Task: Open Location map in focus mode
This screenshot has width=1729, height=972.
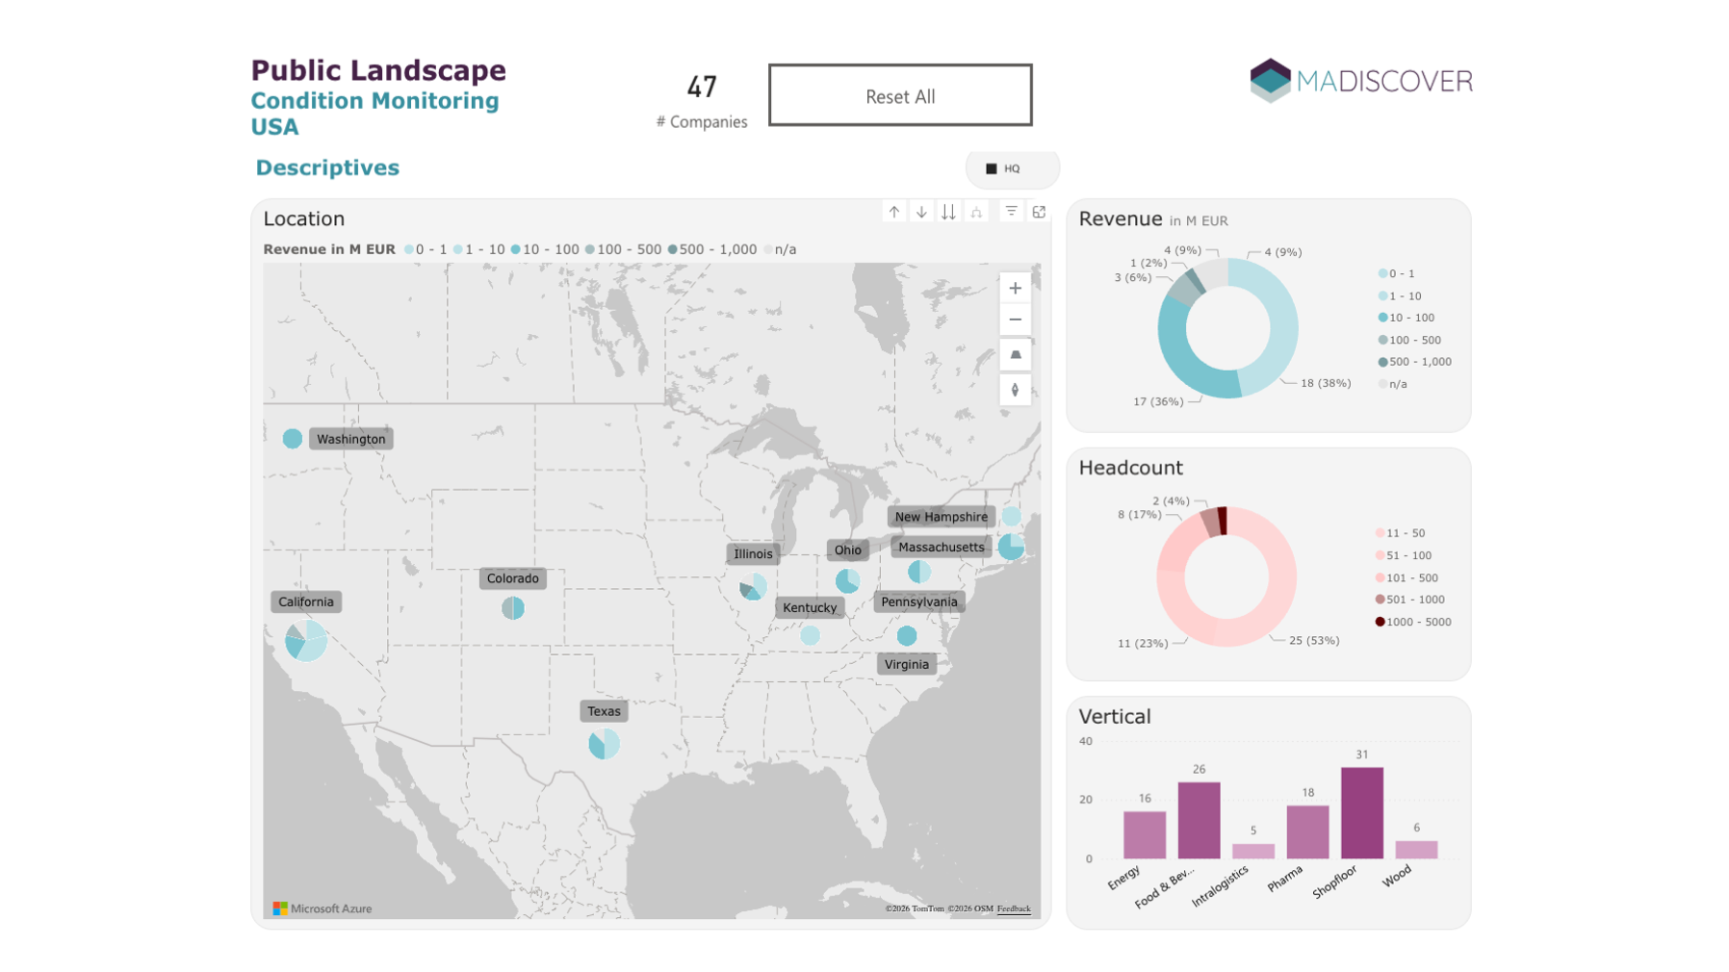Action: coord(1039,212)
